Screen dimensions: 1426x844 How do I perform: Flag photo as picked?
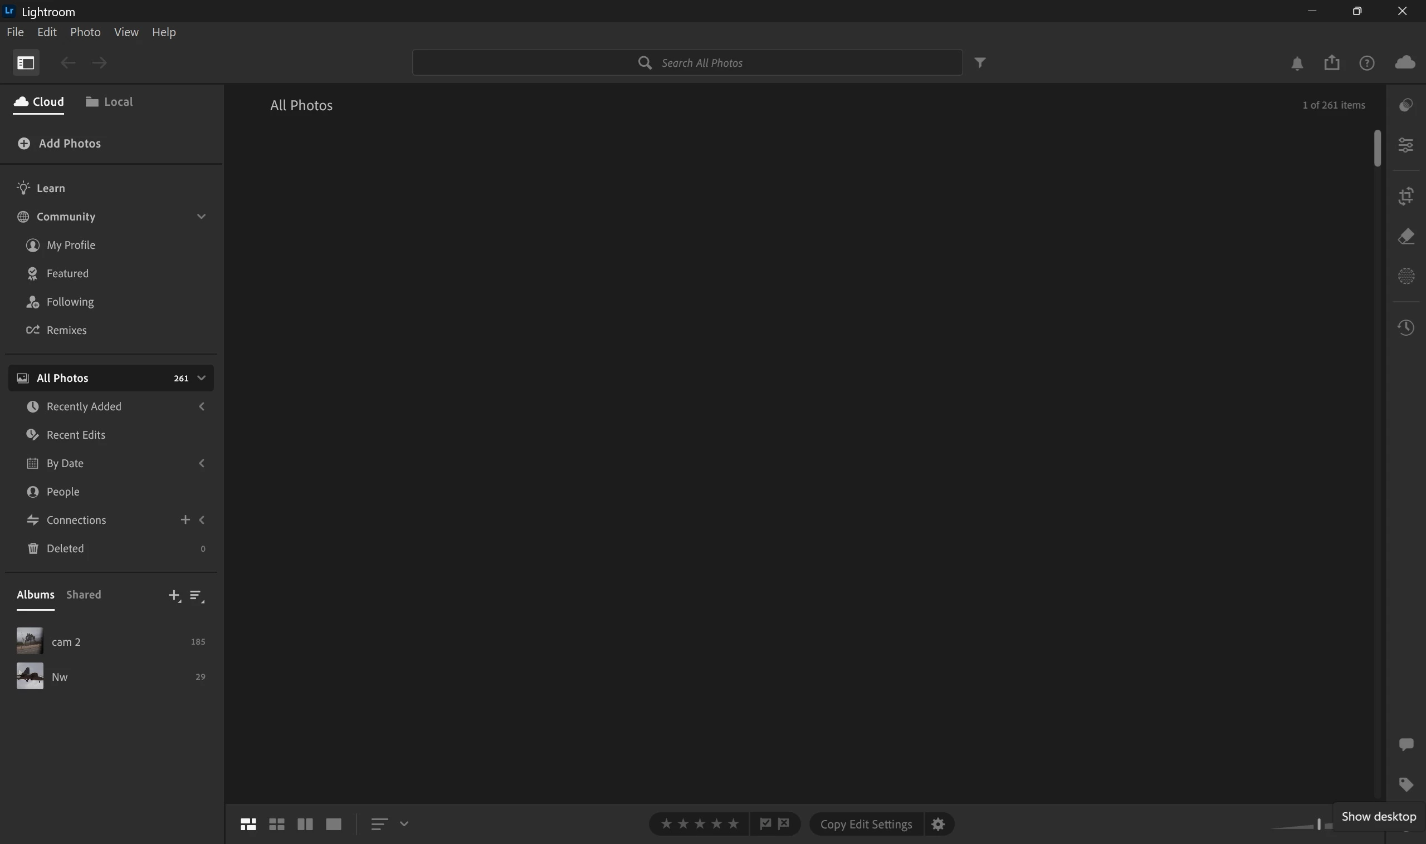[765, 823]
